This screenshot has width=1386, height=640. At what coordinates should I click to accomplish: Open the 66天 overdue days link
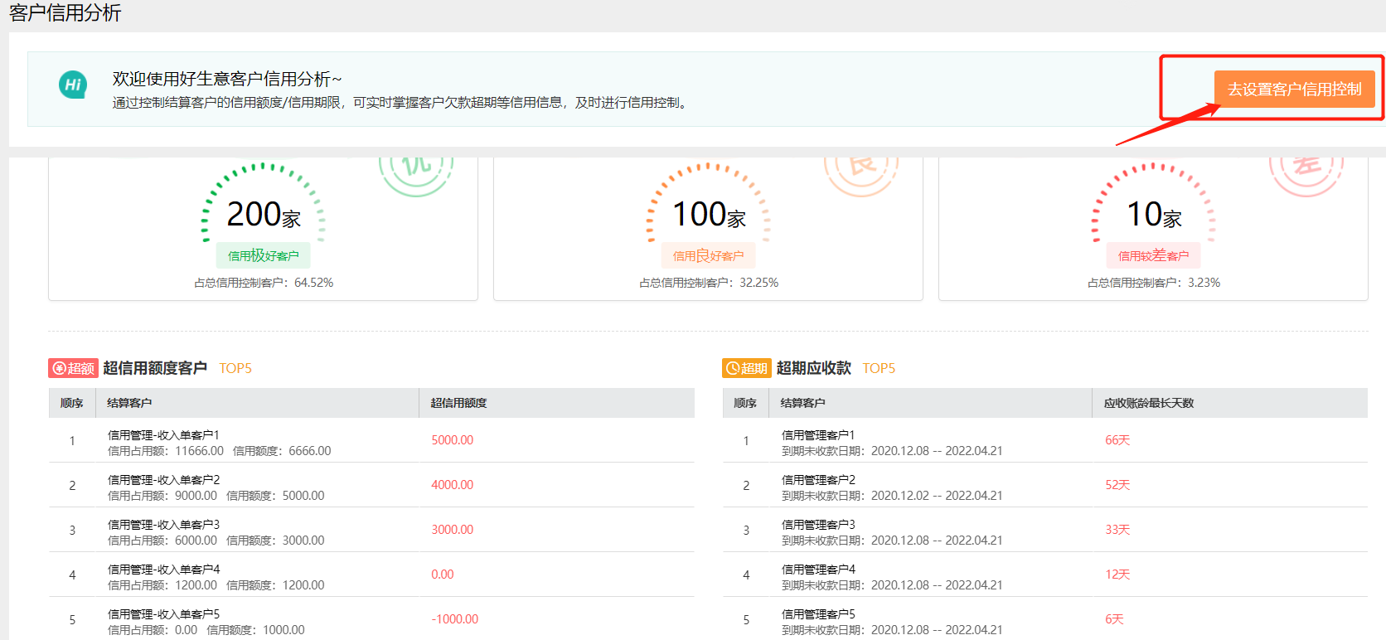pos(1117,440)
